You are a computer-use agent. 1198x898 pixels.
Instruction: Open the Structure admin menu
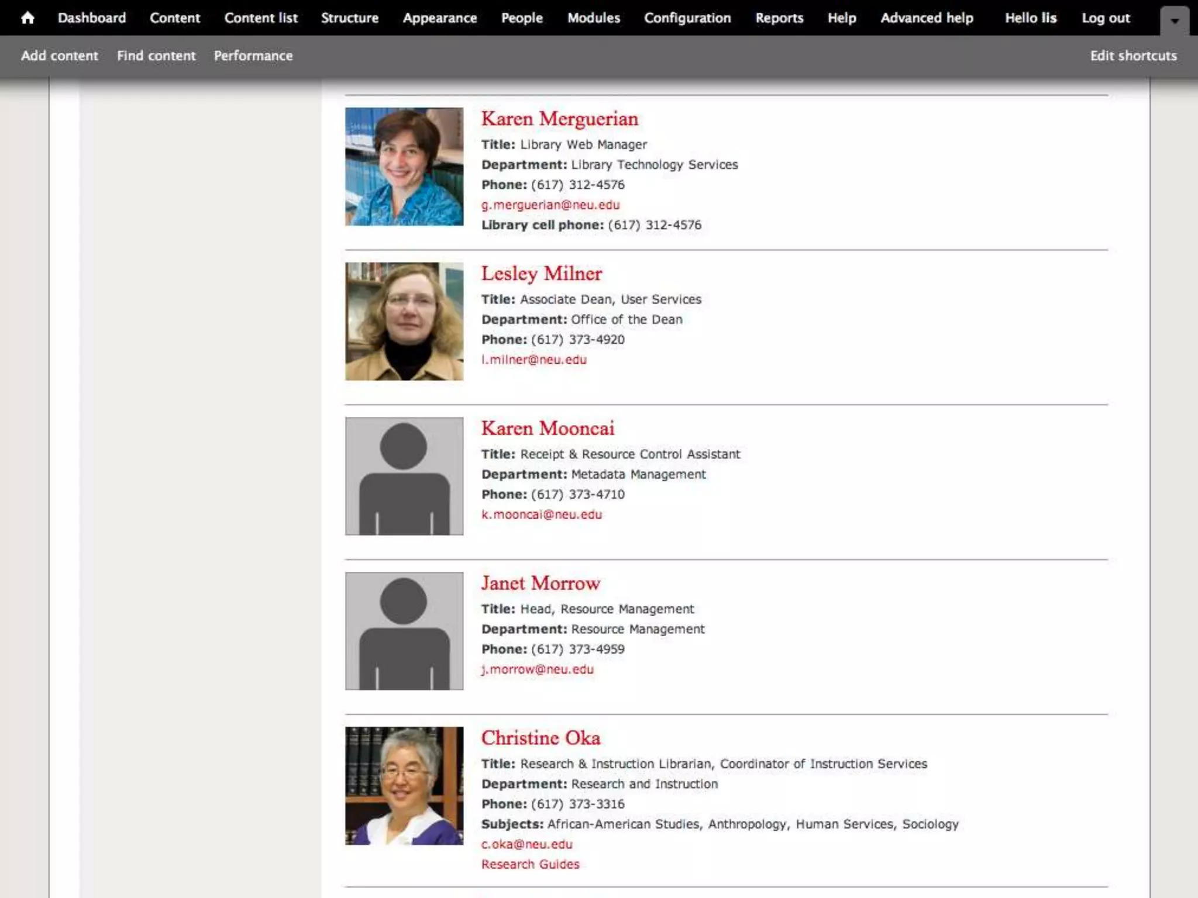[349, 18]
